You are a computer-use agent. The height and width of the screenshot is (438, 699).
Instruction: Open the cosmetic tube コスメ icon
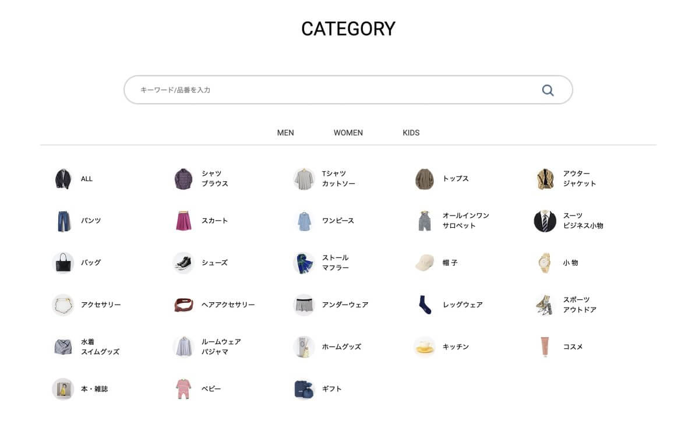click(545, 347)
